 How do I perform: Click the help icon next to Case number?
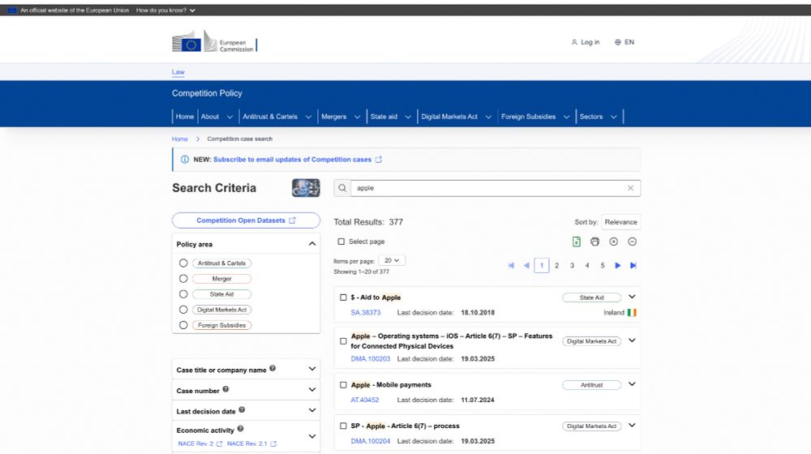pyautogui.click(x=225, y=389)
